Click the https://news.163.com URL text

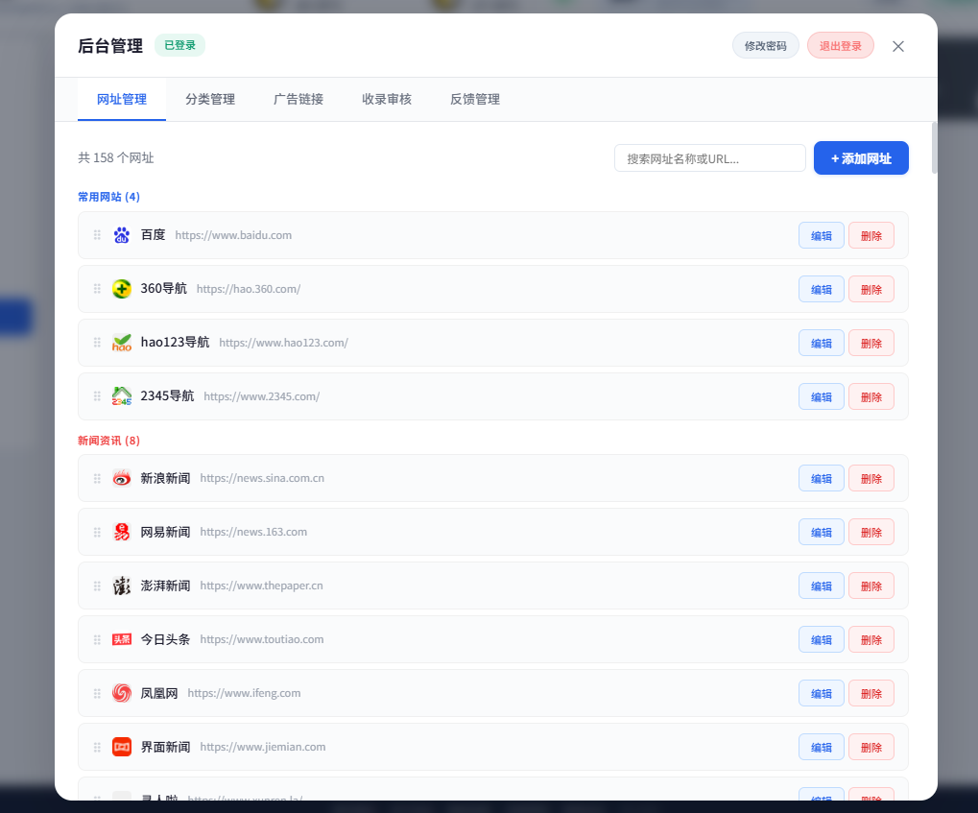(x=253, y=532)
